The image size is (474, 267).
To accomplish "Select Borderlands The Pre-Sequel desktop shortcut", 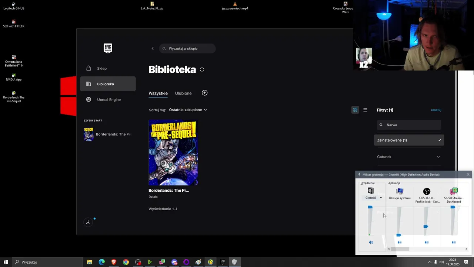I will click(14, 97).
